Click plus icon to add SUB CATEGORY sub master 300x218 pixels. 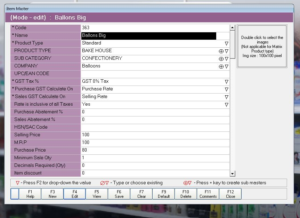(x=221, y=59)
